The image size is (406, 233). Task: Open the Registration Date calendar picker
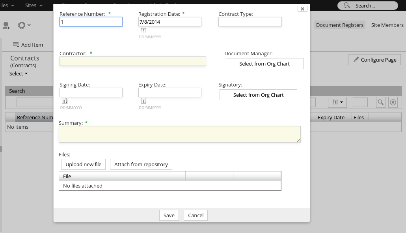143,31
